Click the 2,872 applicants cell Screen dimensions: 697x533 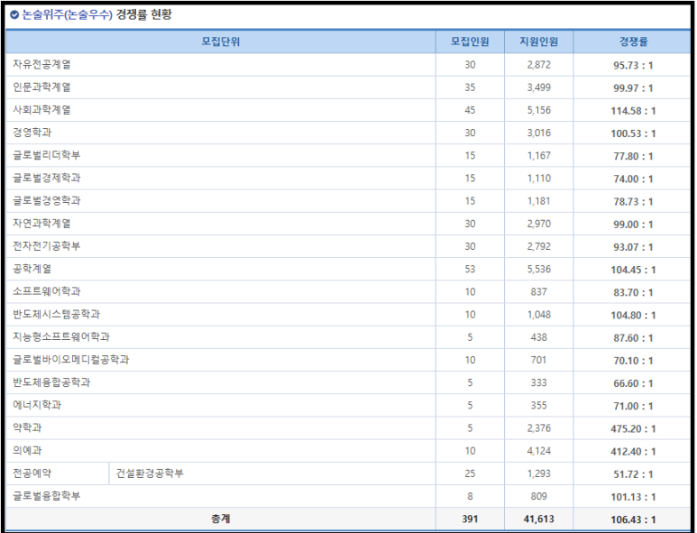click(x=538, y=64)
